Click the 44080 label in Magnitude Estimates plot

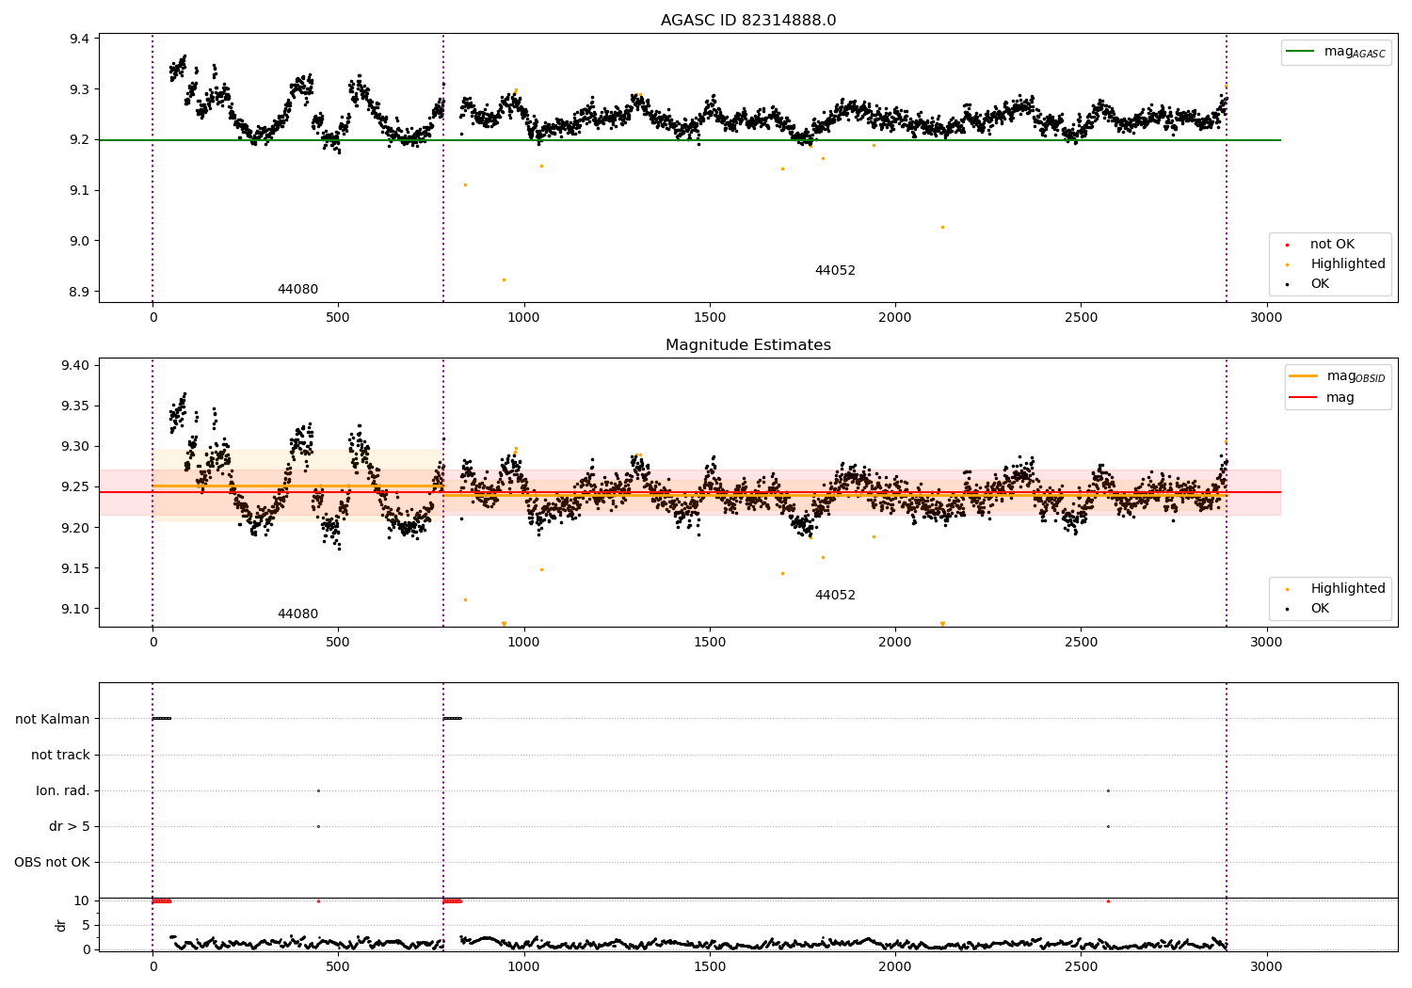(x=297, y=614)
